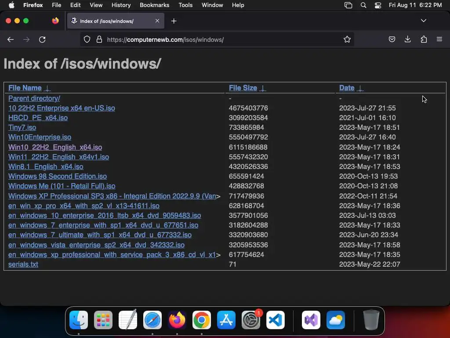Open a new tab with plus button
This screenshot has width=450, height=338.
point(174,21)
